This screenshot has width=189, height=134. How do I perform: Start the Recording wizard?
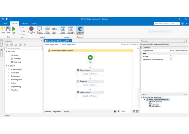click(32, 30)
